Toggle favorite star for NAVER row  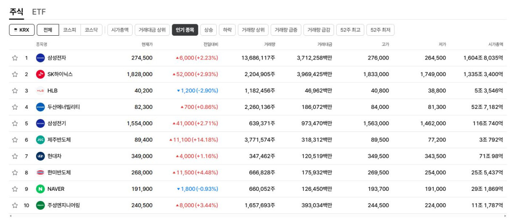tap(15, 189)
